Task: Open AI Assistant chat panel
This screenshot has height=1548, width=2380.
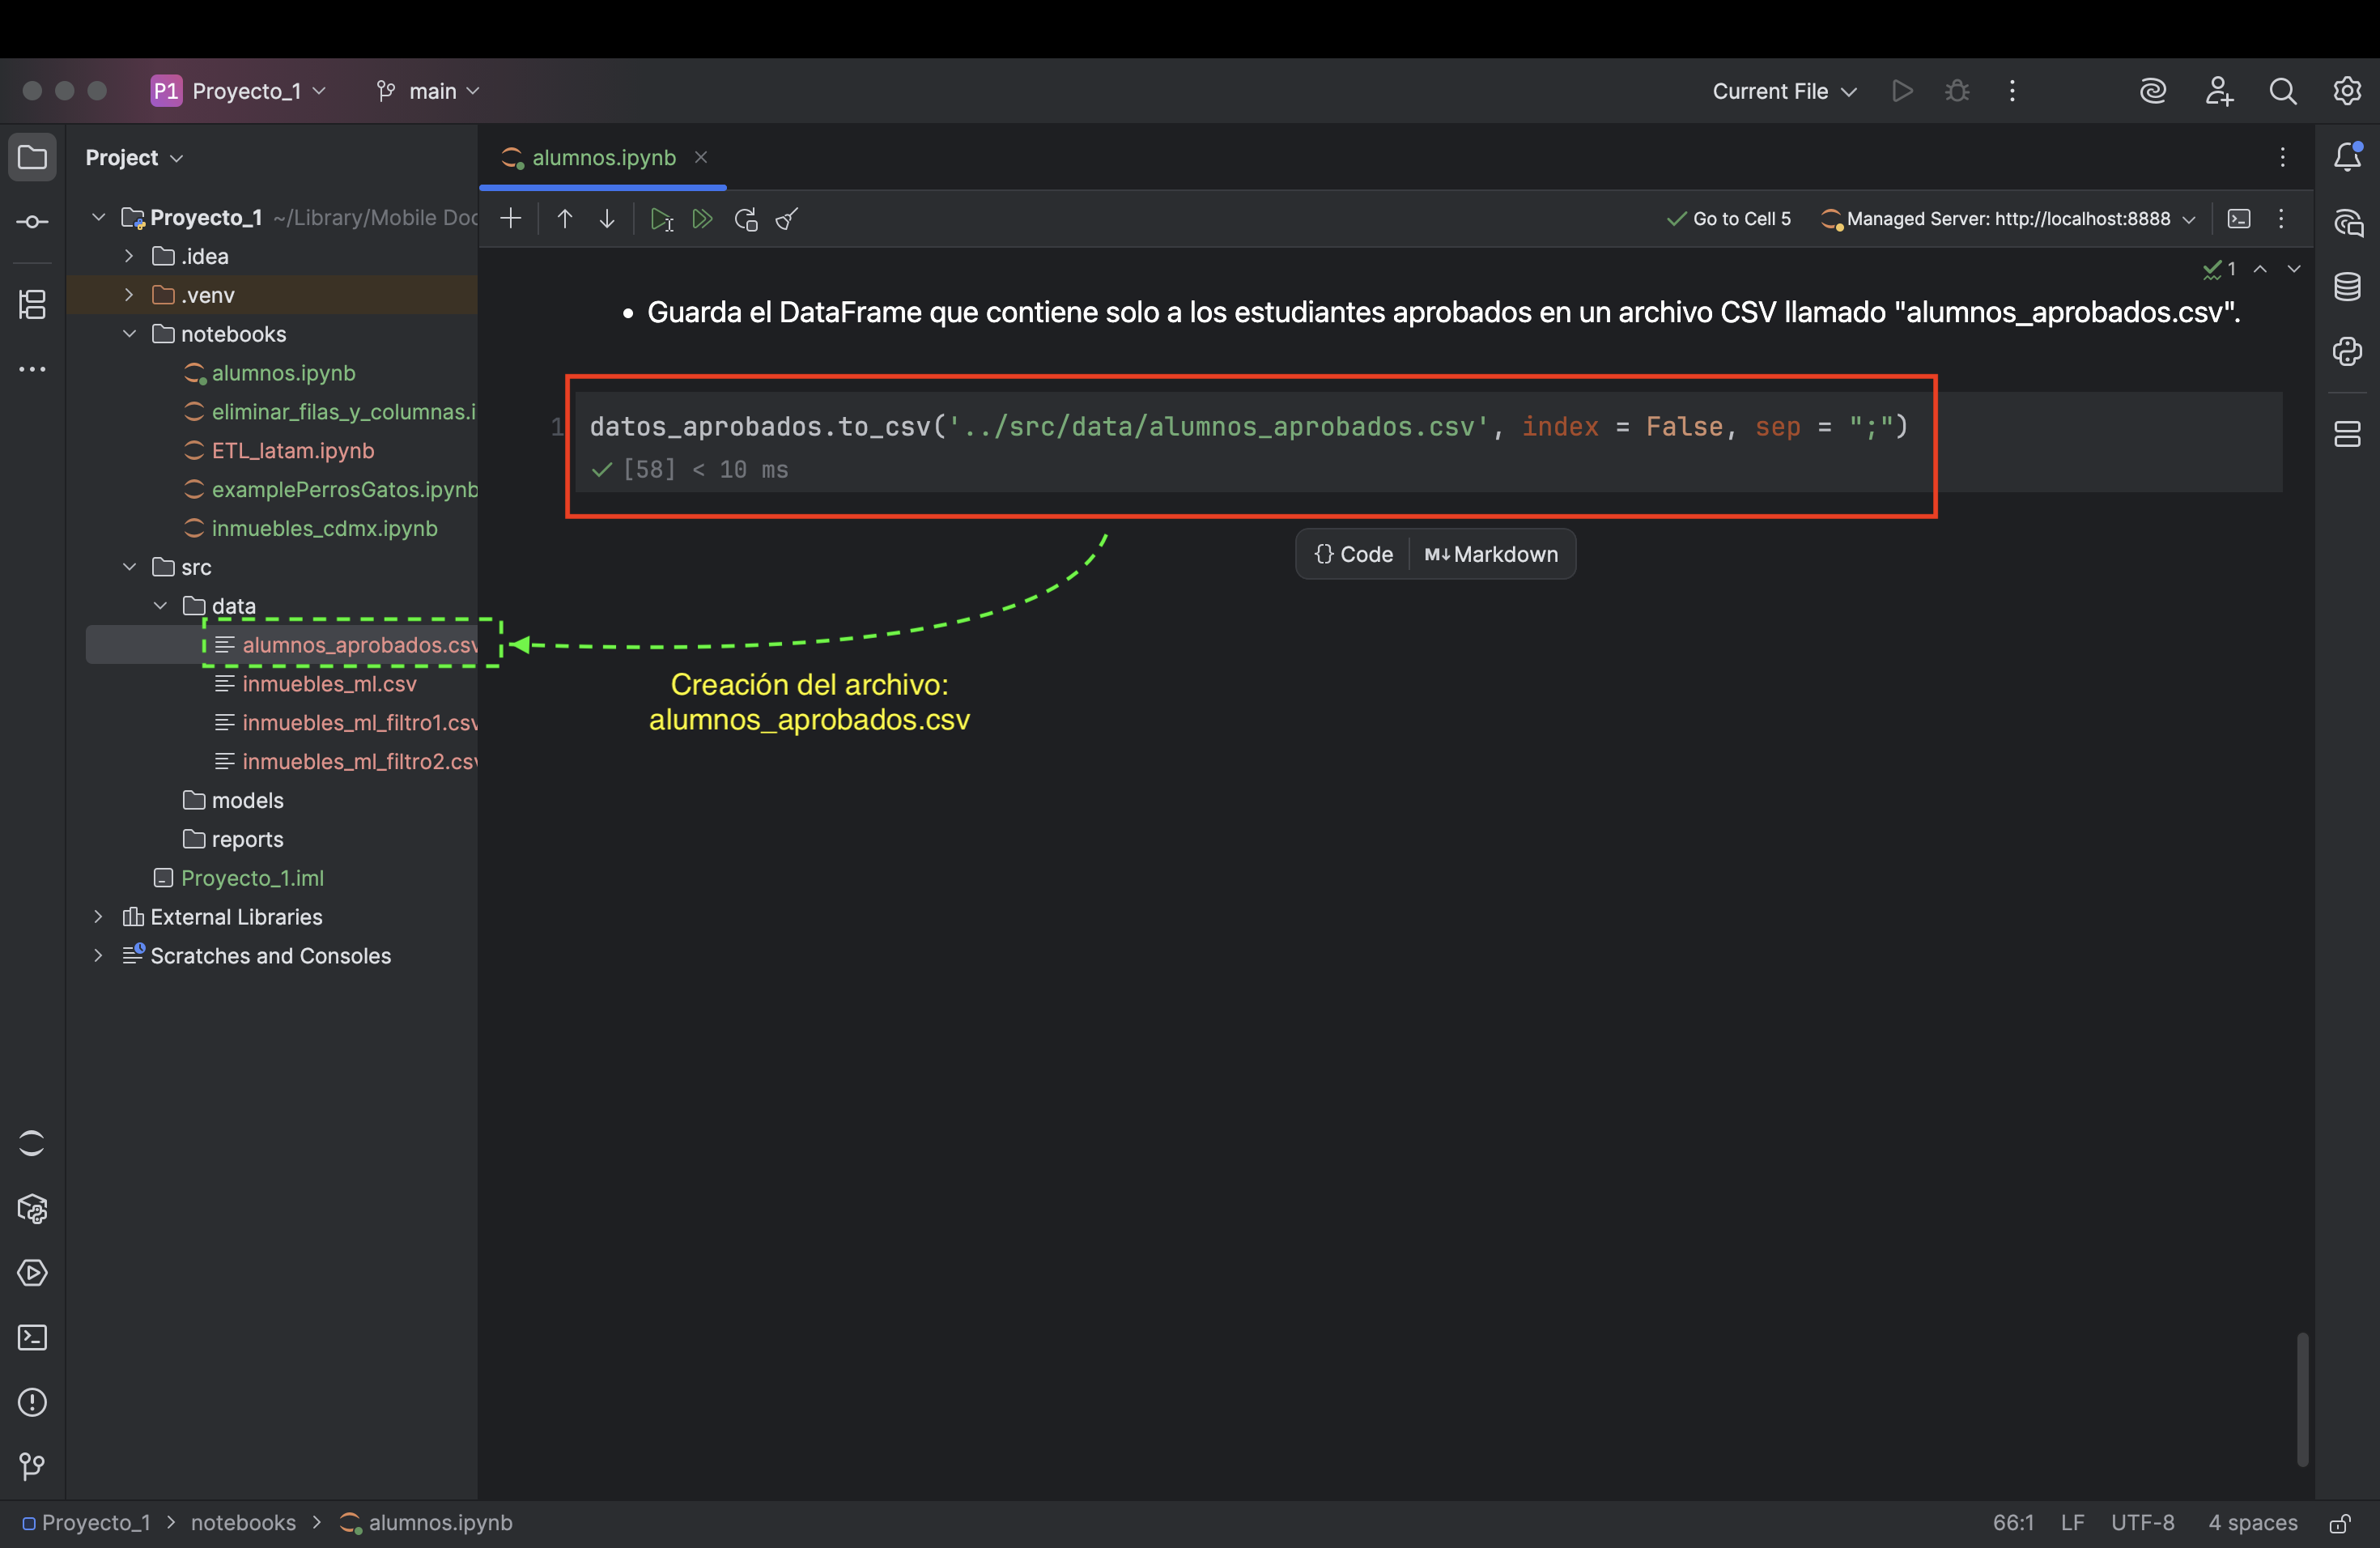Action: tap(2347, 222)
